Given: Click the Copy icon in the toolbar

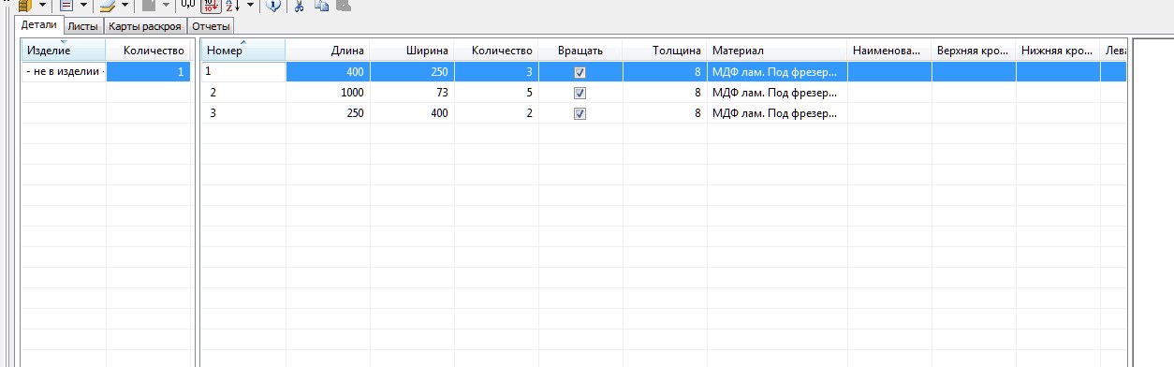Looking at the screenshot, I should coord(321,5).
